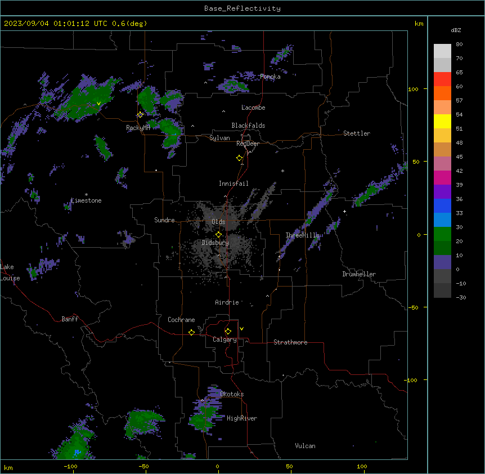
Task: Select the red 65–60 dBZ legend swatch
Action: [442, 79]
